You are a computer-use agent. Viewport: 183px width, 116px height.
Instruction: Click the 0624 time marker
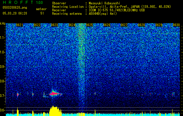coord(72,25)
